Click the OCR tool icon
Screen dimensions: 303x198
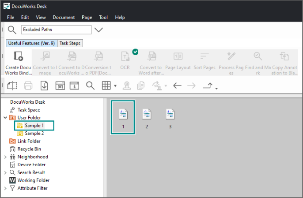tap(125, 56)
